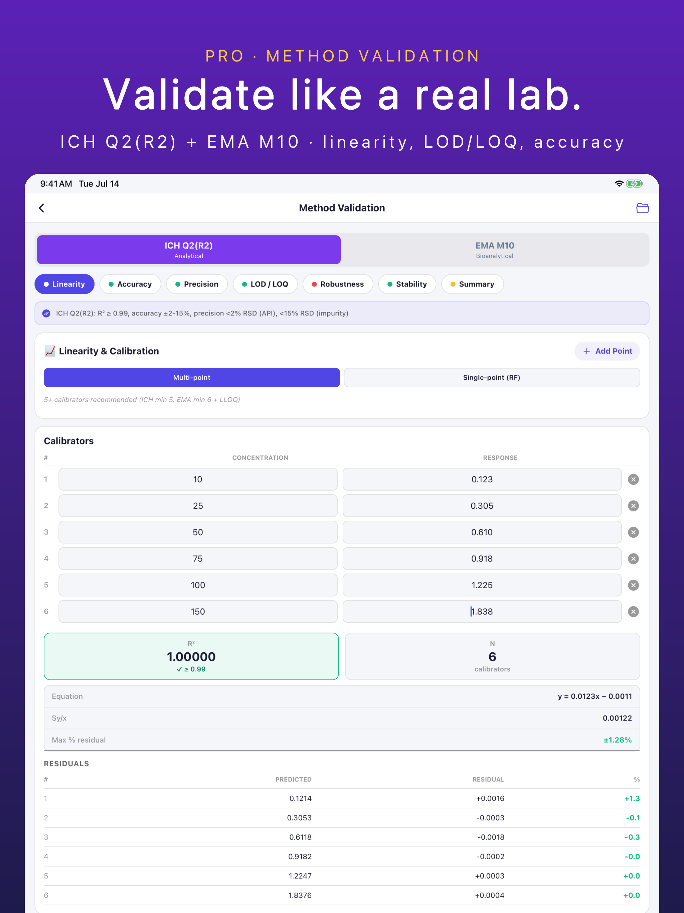This screenshot has height=913, width=684.
Task: Edit concentration field with value 75
Action: [x=198, y=558]
